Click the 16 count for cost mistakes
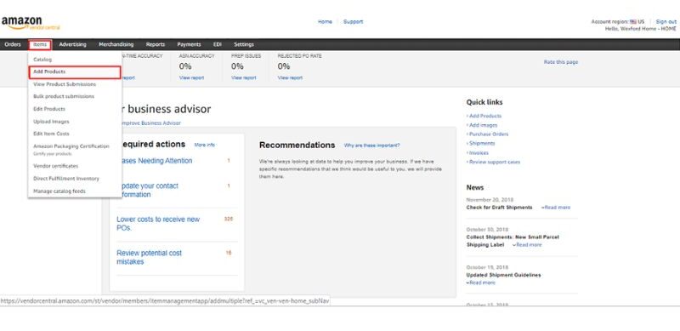680x331 pixels. [x=228, y=253]
